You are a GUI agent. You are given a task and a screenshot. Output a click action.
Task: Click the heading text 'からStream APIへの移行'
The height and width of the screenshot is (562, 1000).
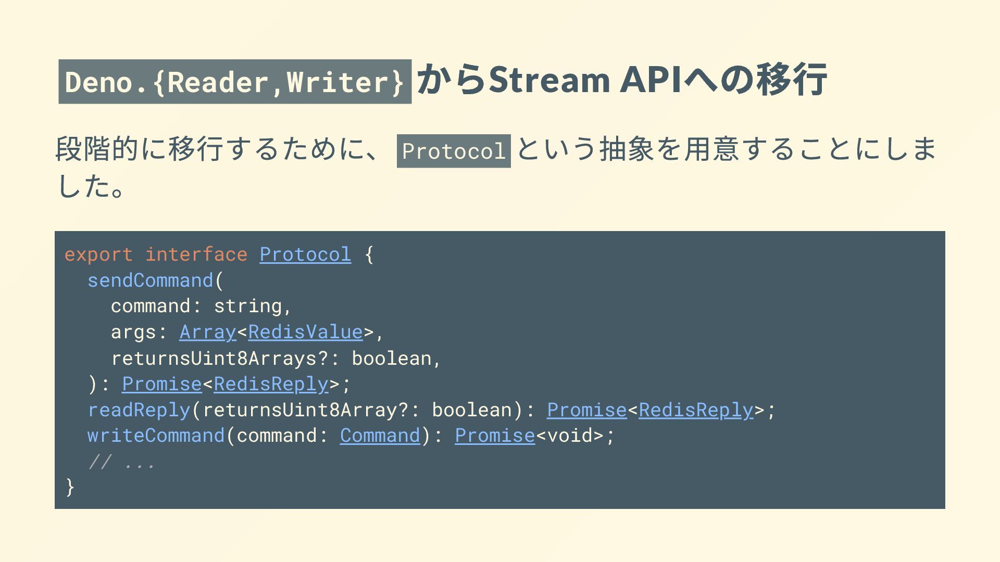click(x=622, y=80)
